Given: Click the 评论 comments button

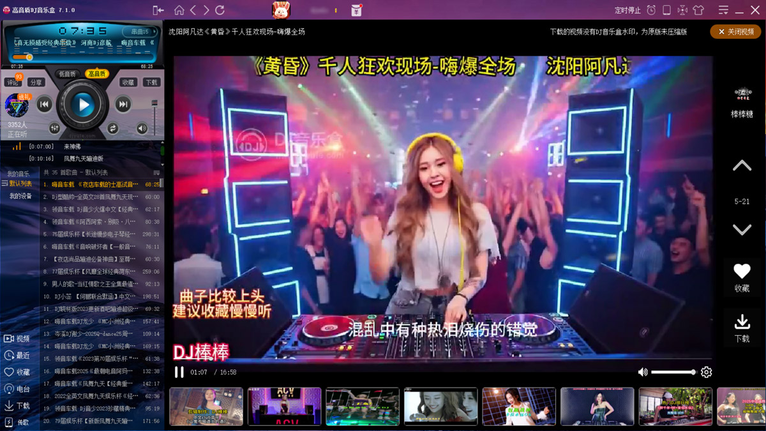Looking at the screenshot, I should pos(13,83).
